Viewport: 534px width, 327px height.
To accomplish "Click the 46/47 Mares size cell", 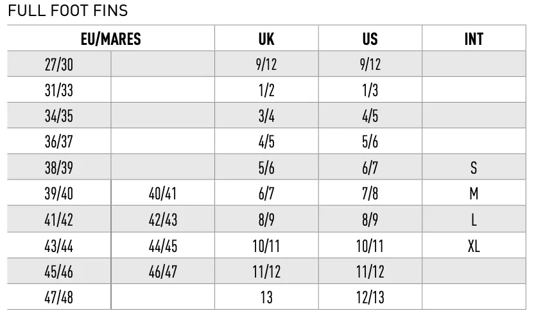I will pos(163,271).
